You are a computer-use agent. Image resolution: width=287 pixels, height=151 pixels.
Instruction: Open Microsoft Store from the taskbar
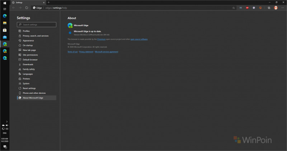click(x=5, y=30)
